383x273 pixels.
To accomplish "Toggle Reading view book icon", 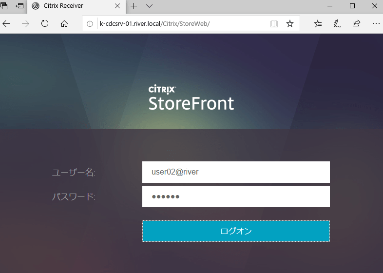I will coord(274,24).
